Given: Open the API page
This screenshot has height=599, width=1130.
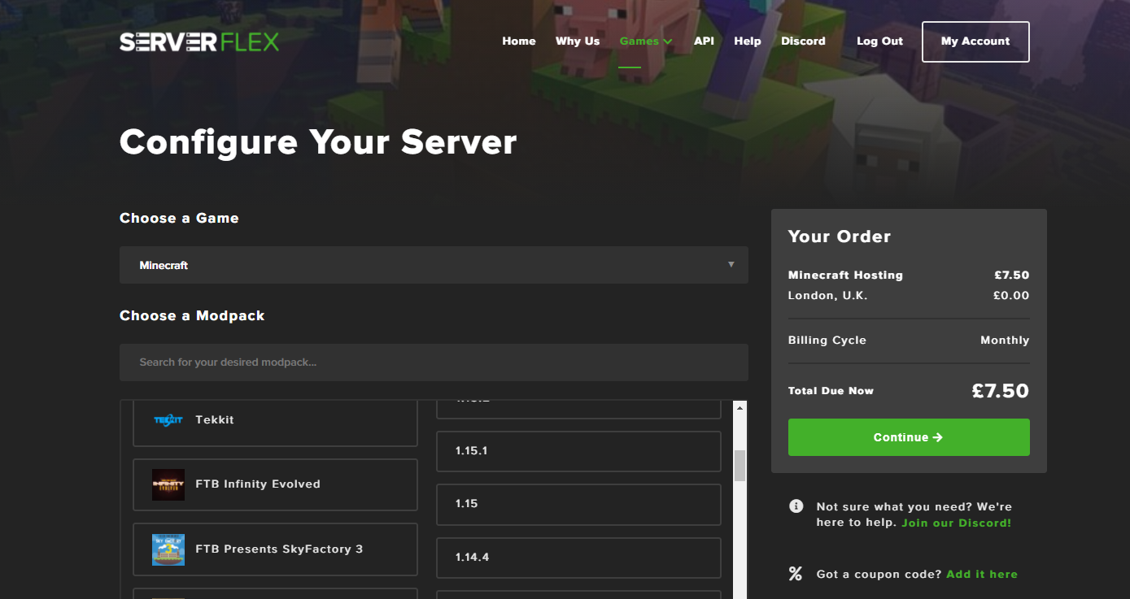Looking at the screenshot, I should pos(704,41).
